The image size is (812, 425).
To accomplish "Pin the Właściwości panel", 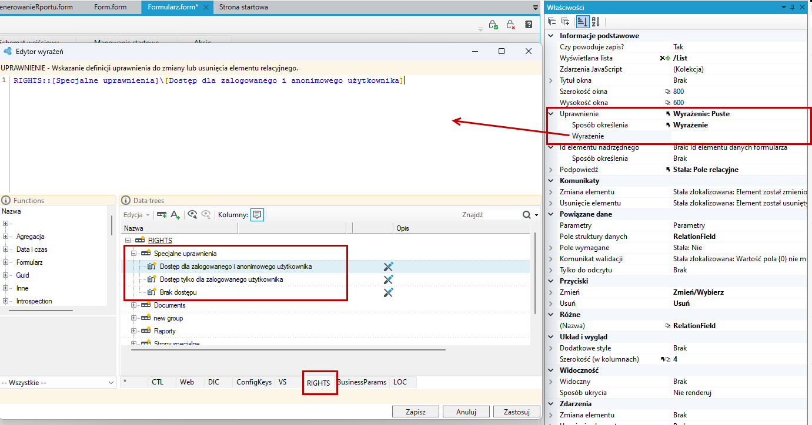I will 792,7.
